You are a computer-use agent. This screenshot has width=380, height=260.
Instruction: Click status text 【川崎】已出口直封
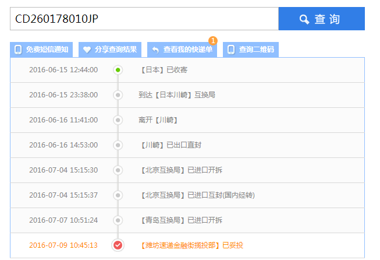click(x=170, y=145)
